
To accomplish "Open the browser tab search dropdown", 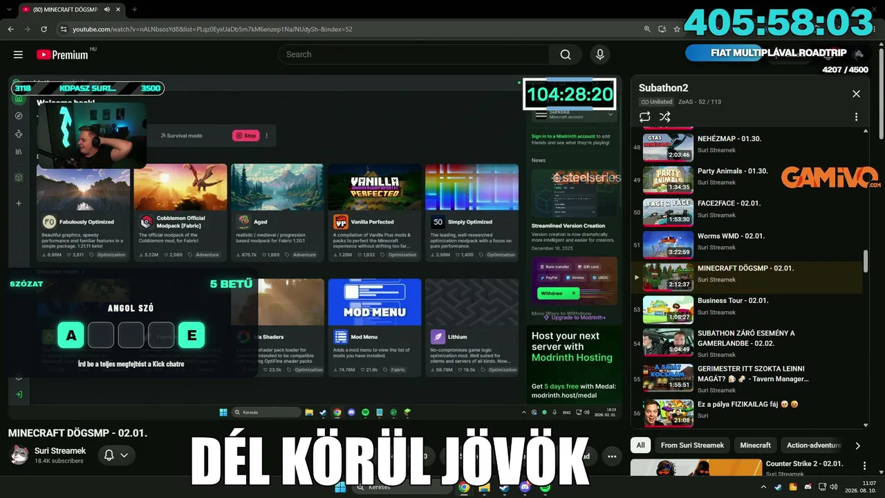I will click(8, 10).
